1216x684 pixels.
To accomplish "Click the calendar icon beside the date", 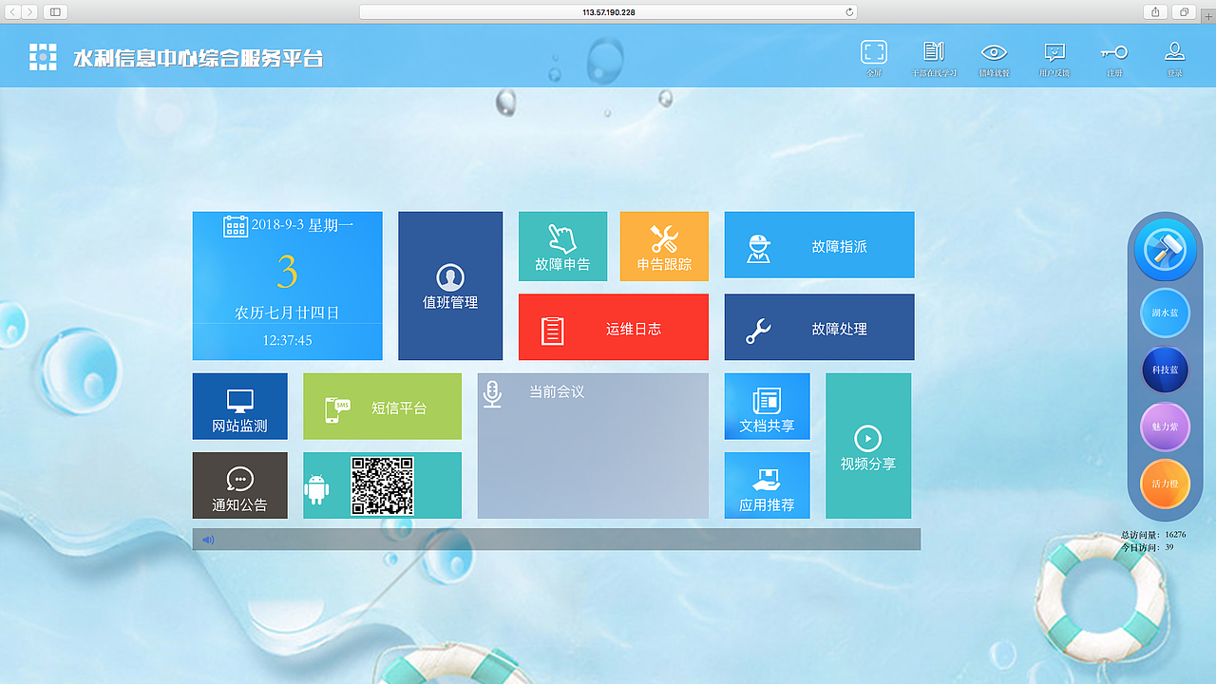I will pos(236,226).
